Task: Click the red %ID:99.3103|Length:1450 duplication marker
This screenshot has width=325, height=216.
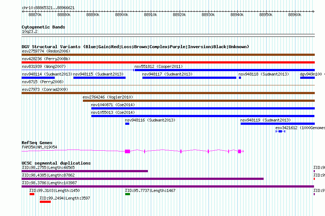Action: pyautogui.click(x=32, y=194)
